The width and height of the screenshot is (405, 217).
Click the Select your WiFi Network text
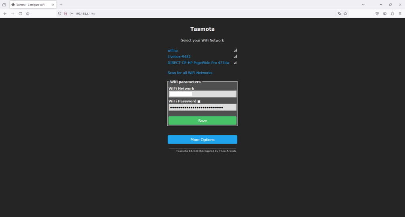[202, 41]
